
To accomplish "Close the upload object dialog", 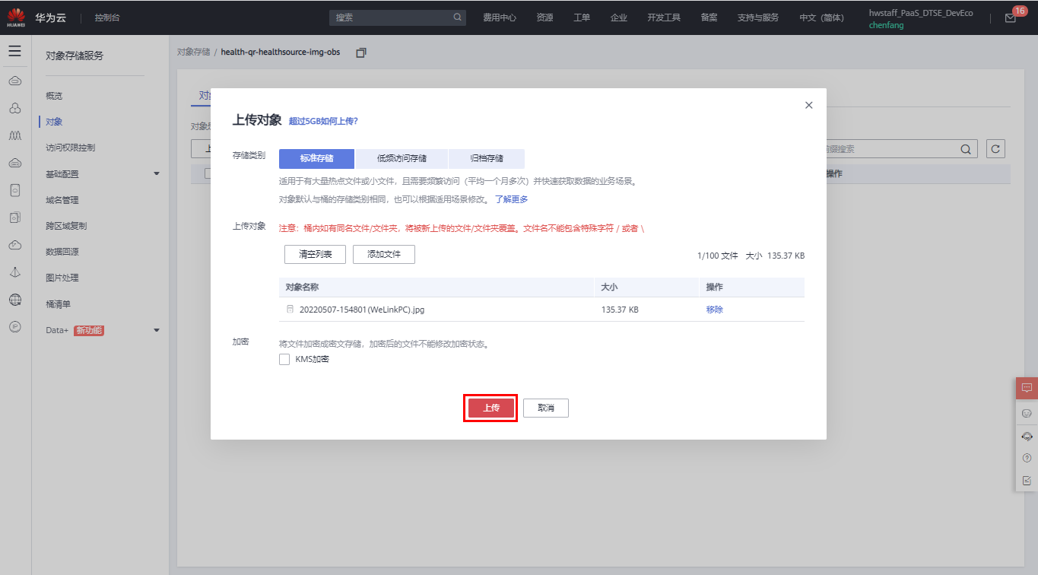I will pyautogui.click(x=809, y=105).
